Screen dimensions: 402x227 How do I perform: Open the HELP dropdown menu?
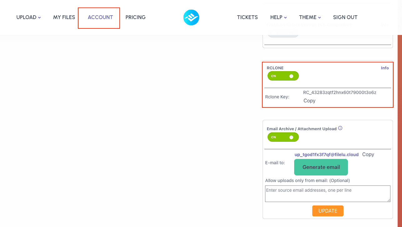[279, 17]
